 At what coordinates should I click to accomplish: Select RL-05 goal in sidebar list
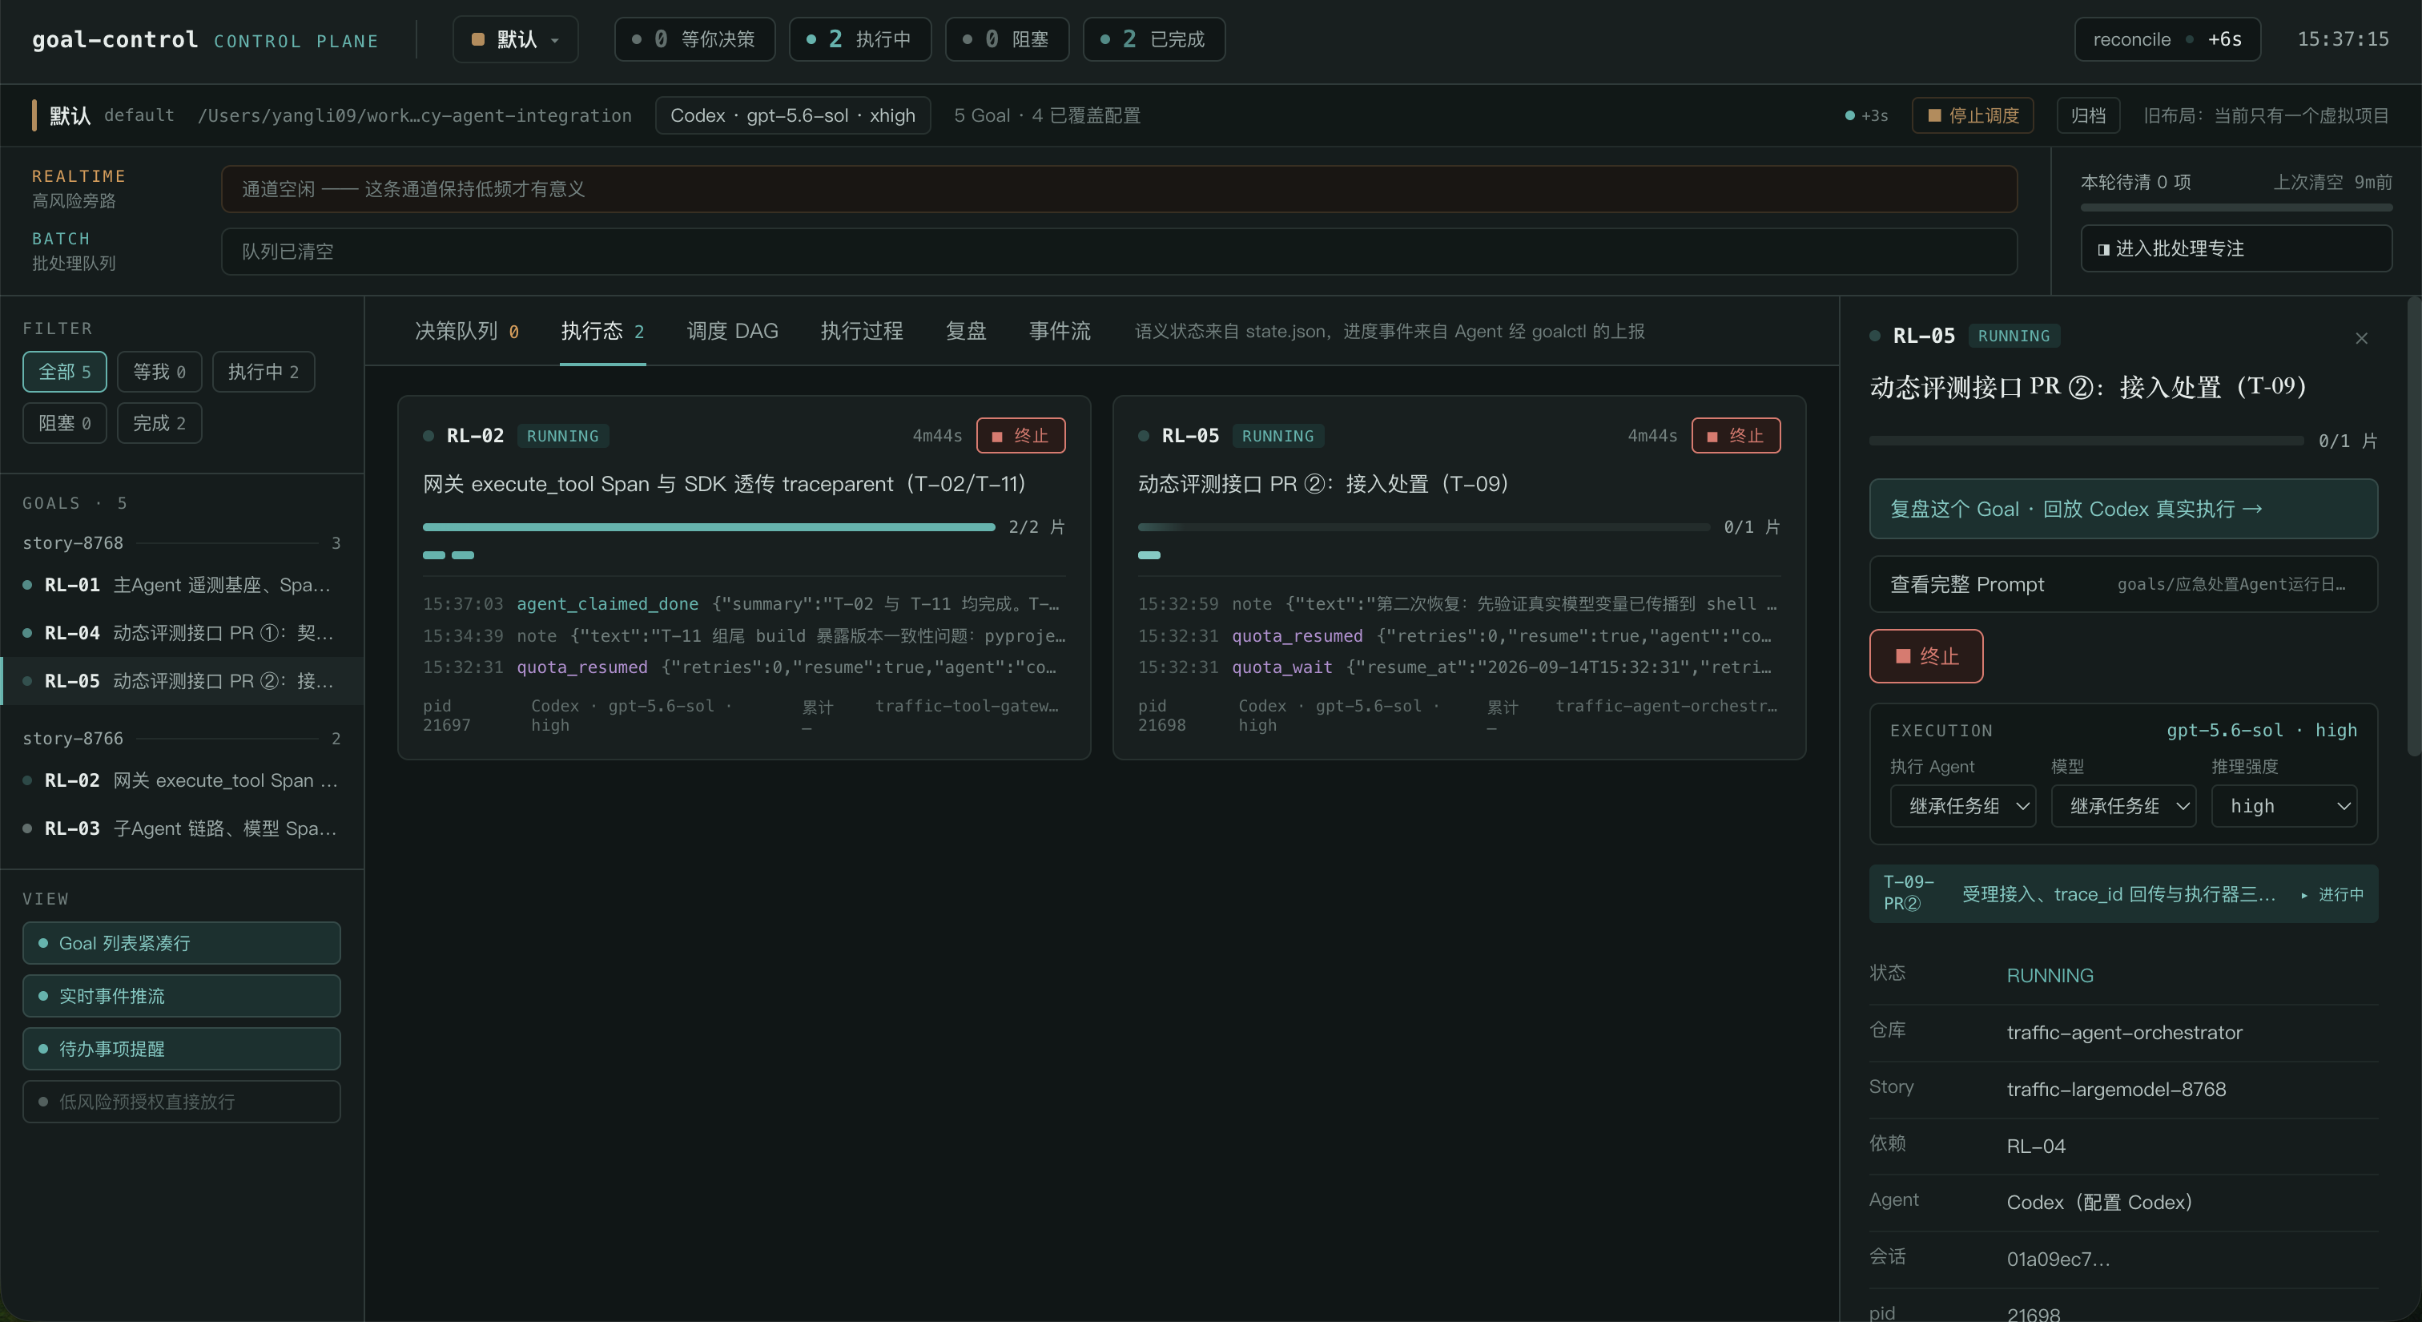point(182,681)
